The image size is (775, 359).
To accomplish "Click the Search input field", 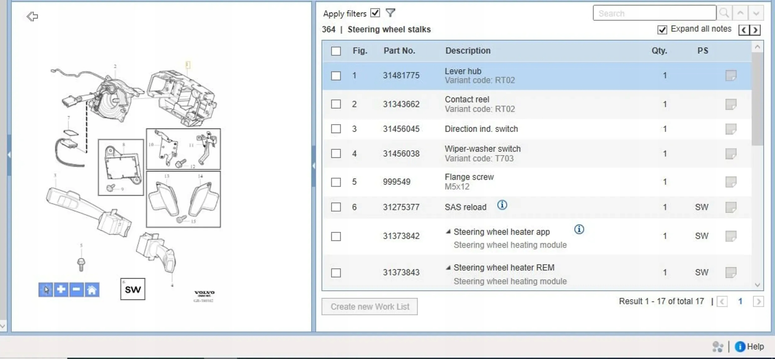I will (x=654, y=13).
